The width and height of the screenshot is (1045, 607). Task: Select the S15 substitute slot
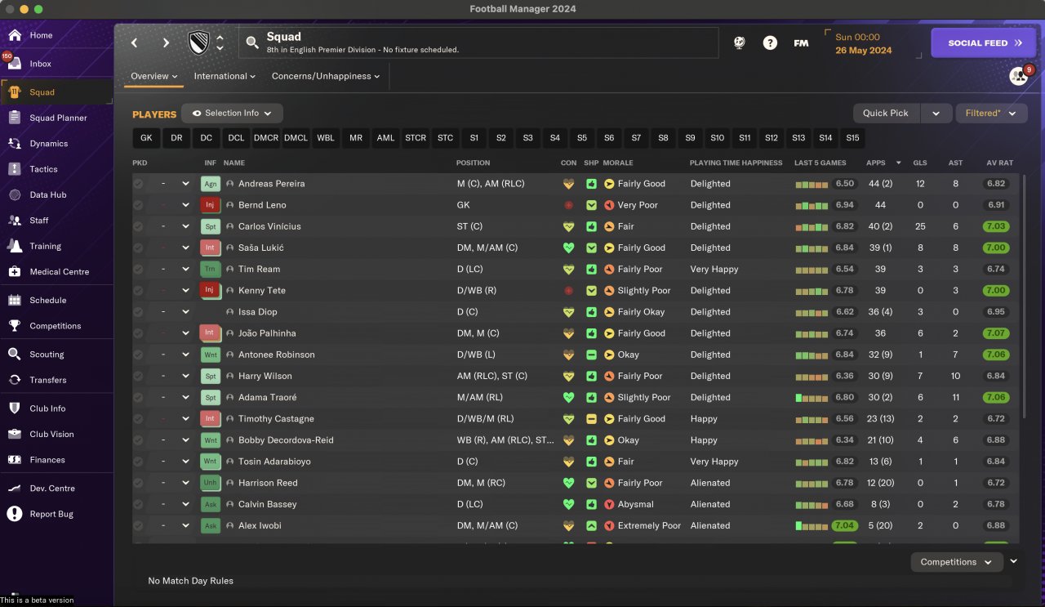[852, 138]
